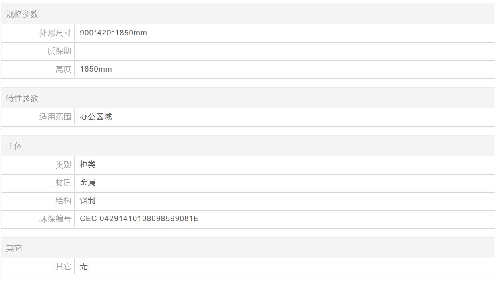Select the 无 value in the last row
Screen dimensions: 500x292
(x=84, y=267)
